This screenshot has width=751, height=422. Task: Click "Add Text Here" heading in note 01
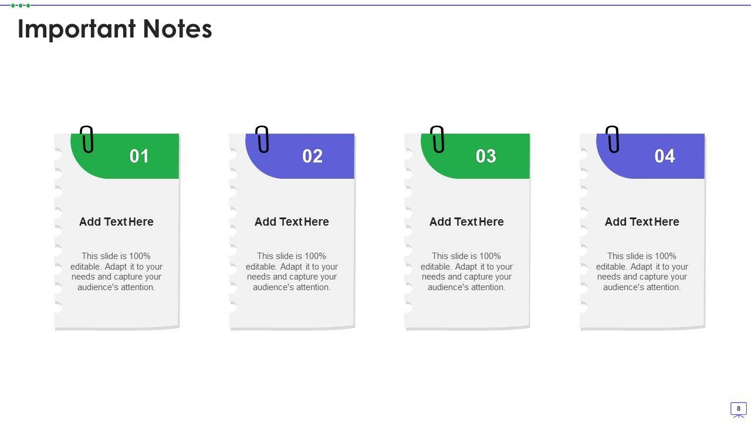point(116,222)
